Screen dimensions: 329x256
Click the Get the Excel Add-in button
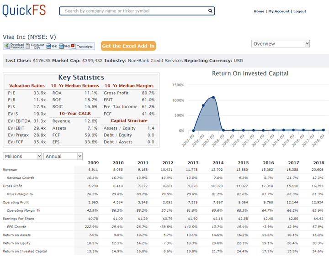[x=128, y=46]
